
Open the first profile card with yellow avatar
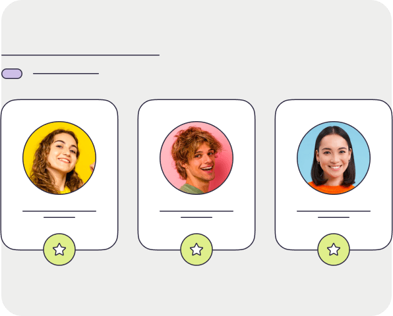pos(59,174)
